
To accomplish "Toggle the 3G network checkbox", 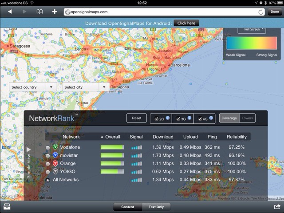I will [x=178, y=119].
